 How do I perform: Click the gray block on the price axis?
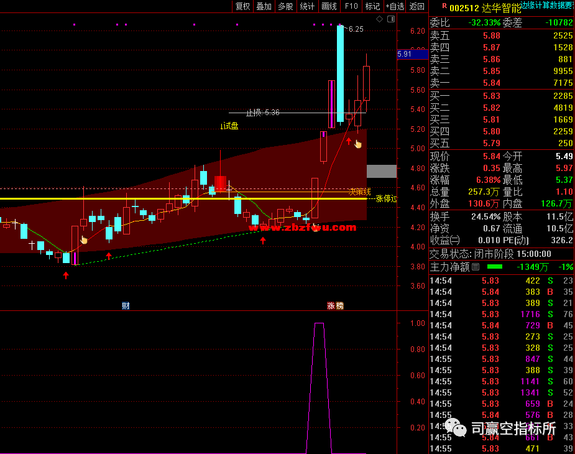pyautogui.click(x=382, y=172)
